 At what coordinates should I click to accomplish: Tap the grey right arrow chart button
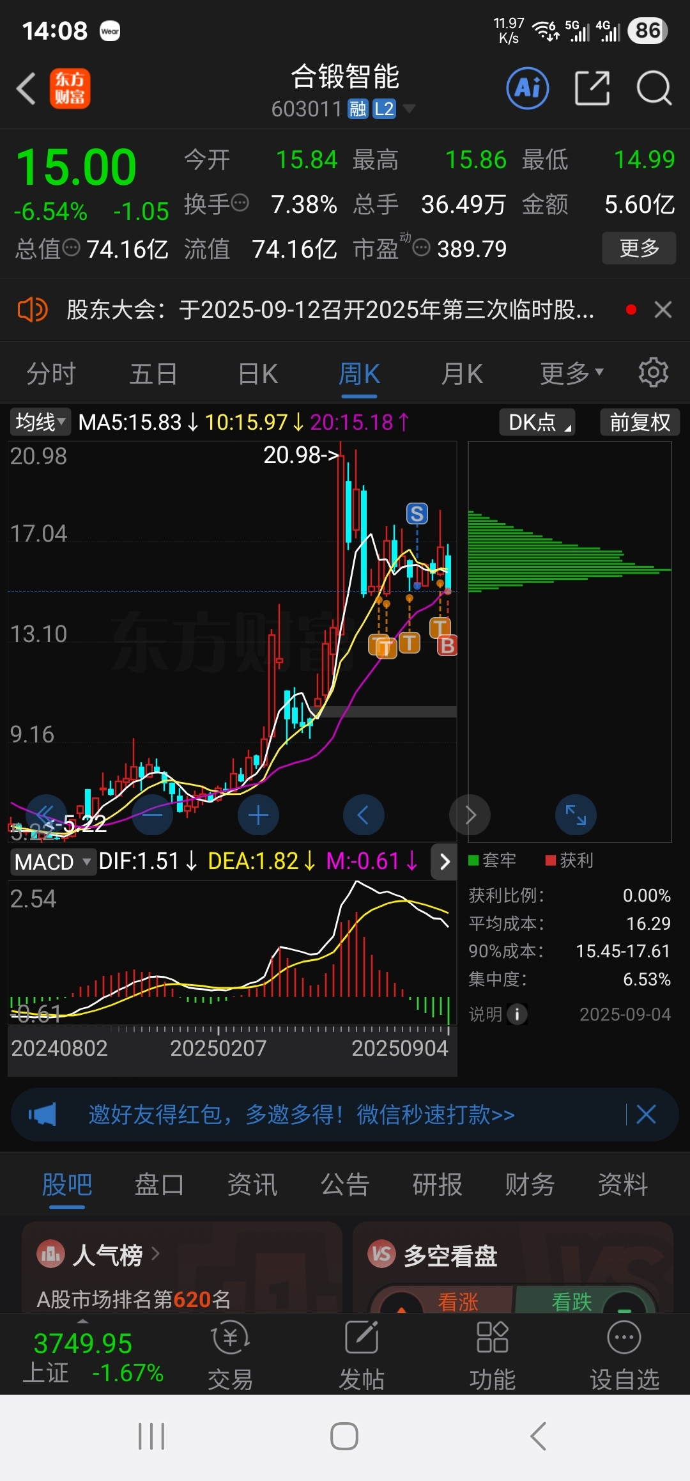coord(470,815)
